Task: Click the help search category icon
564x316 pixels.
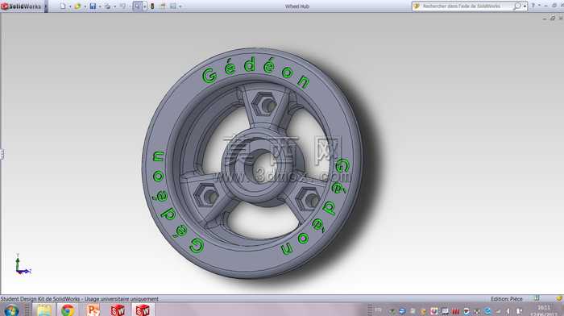Action: click(417, 6)
